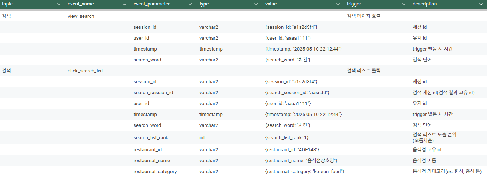
Task: Click description 음식점 카테고리(ex. 한식, 중식 등)
Action: coord(447,171)
